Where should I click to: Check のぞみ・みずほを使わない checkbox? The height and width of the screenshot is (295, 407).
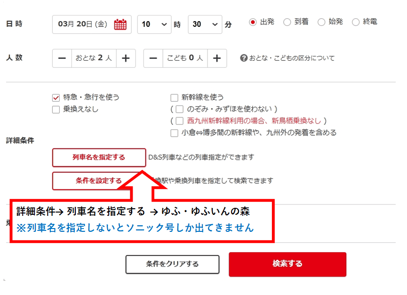coord(179,109)
